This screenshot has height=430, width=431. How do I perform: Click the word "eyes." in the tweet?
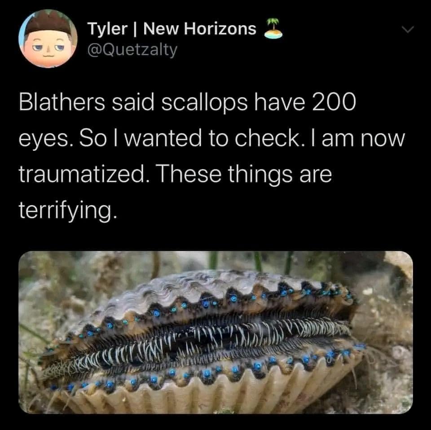click(44, 139)
